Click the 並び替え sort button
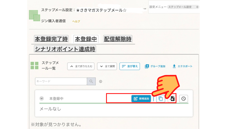Viewport: 227px width, 129px height. click(x=130, y=66)
